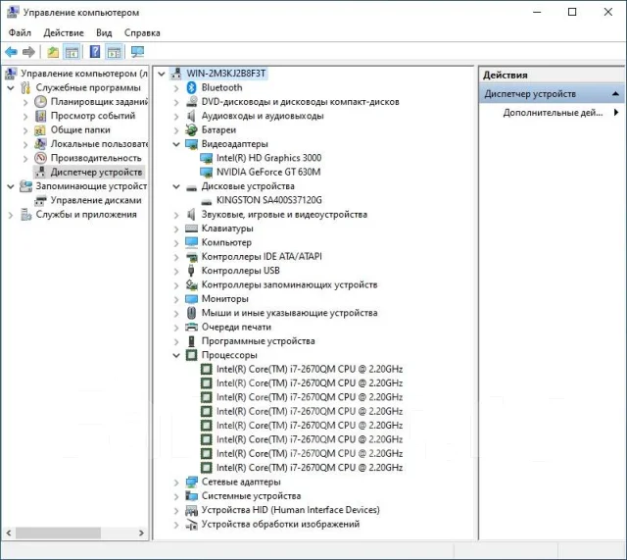The height and width of the screenshot is (560, 627).
Task: Click the Back arrow toolbar icon
Action: coord(11,52)
